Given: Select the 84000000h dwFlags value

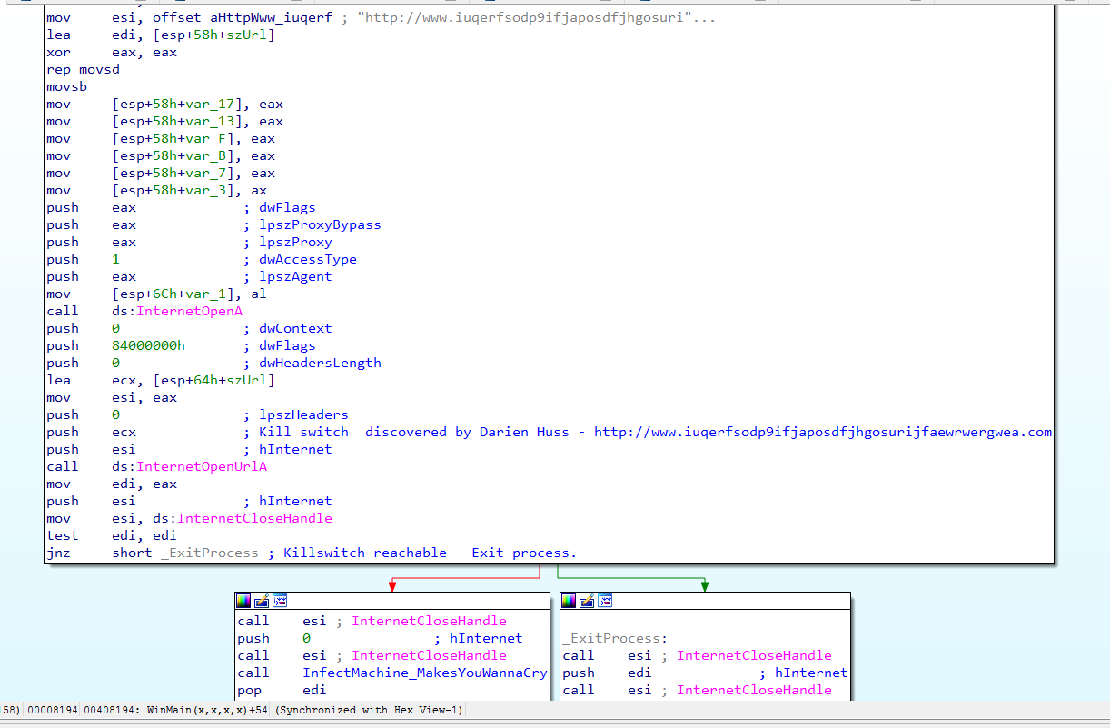Looking at the screenshot, I should [148, 345].
